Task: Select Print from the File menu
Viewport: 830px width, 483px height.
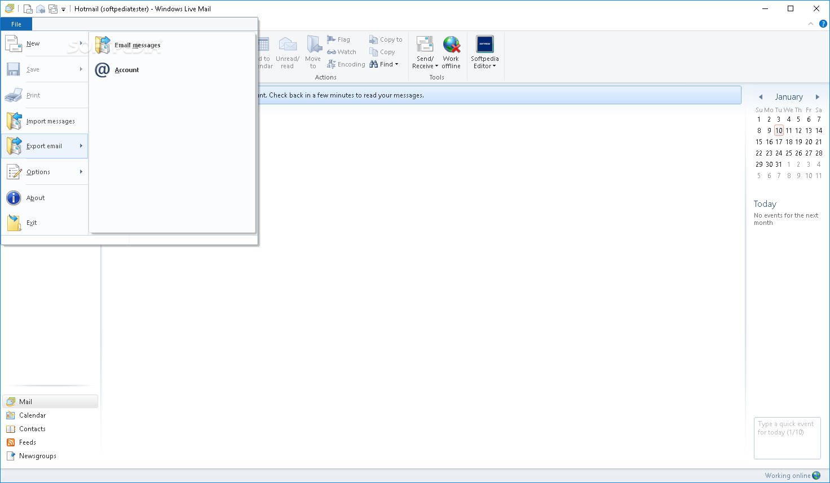Action: (45, 95)
